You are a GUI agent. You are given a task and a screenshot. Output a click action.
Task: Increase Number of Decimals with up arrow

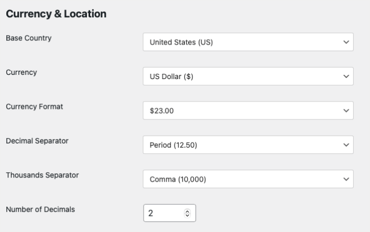pos(188,211)
